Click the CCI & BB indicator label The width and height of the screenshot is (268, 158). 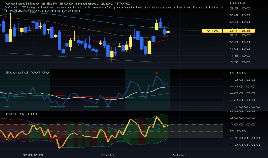(x=21, y=114)
